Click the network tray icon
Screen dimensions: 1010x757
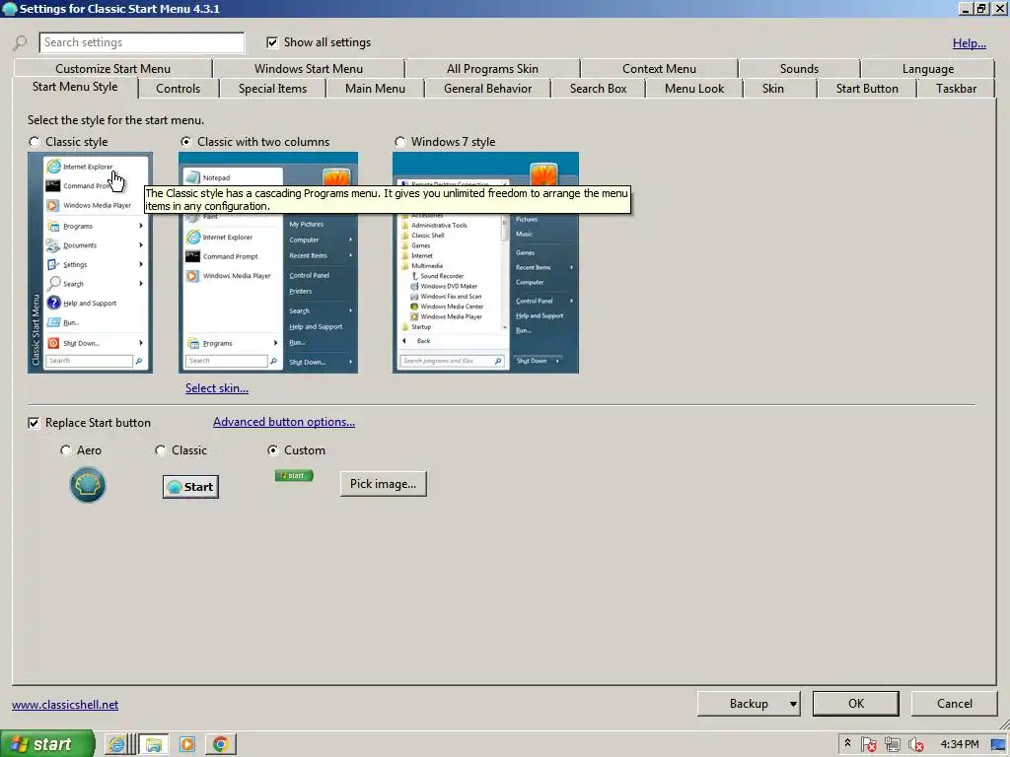(892, 744)
